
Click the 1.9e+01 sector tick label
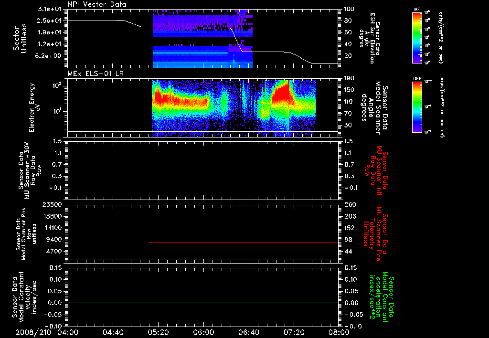click(50, 32)
